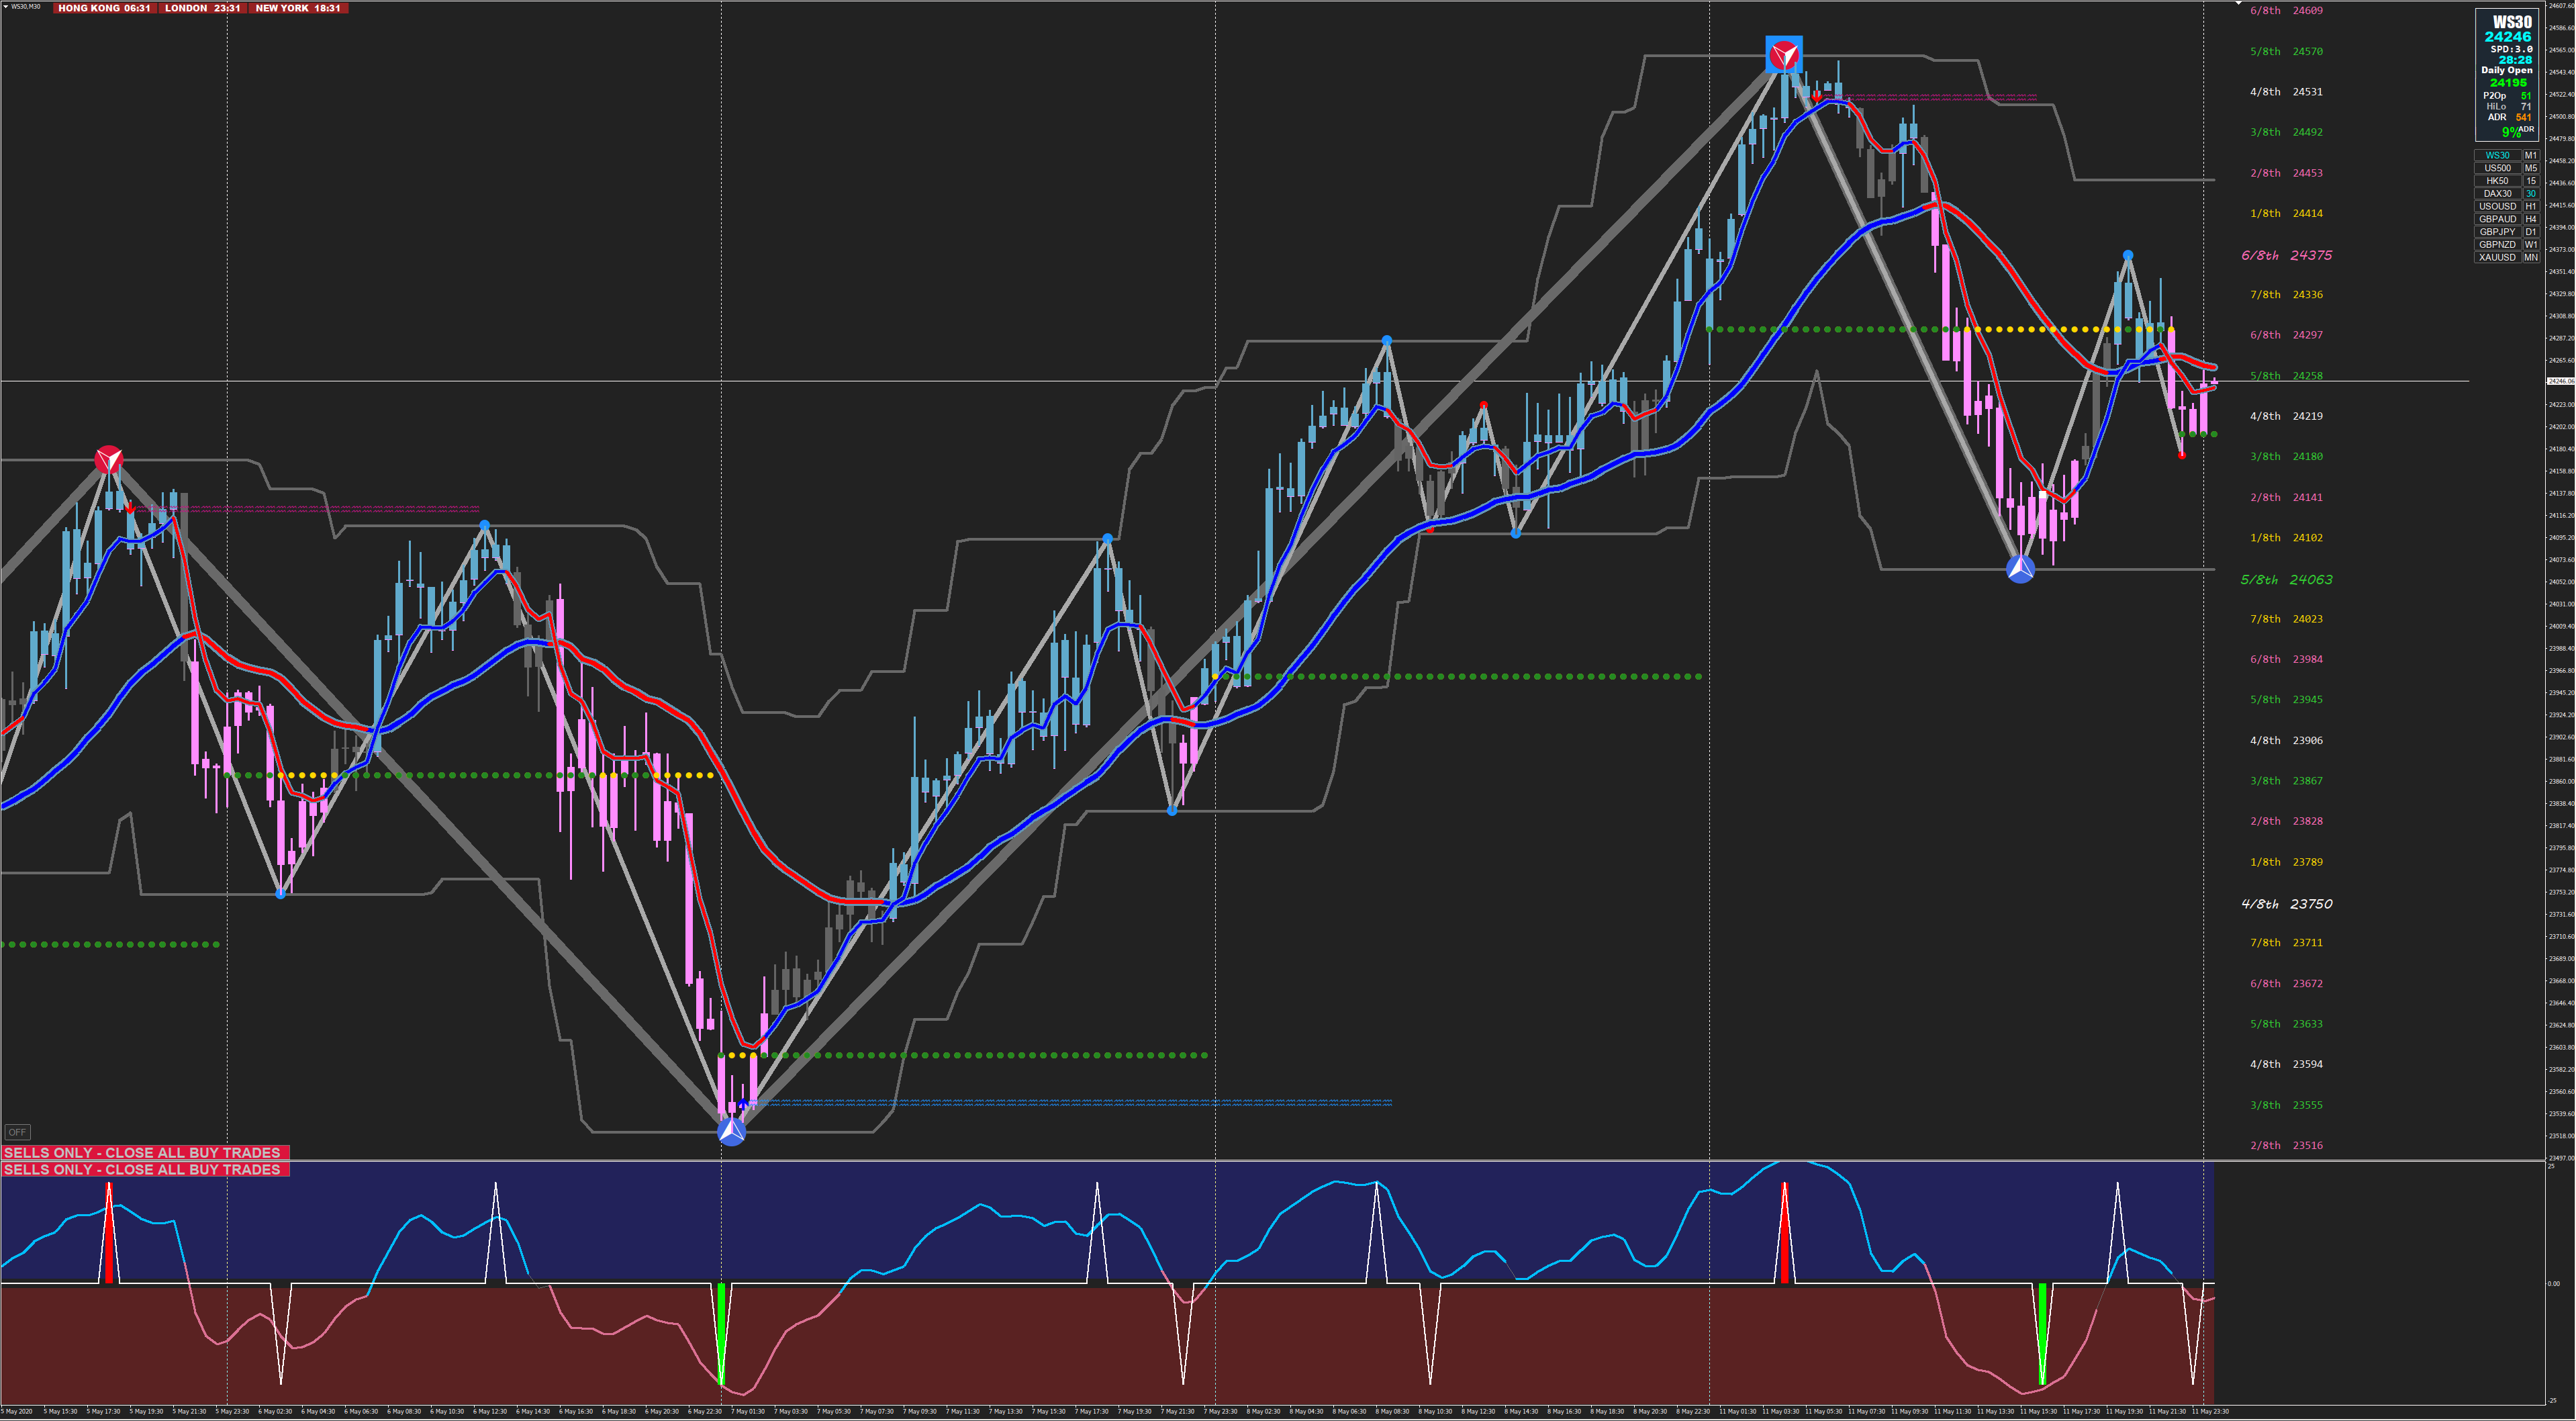Click the Hong Kong session clock label
The width and height of the screenshot is (2576, 1421).
[x=104, y=8]
